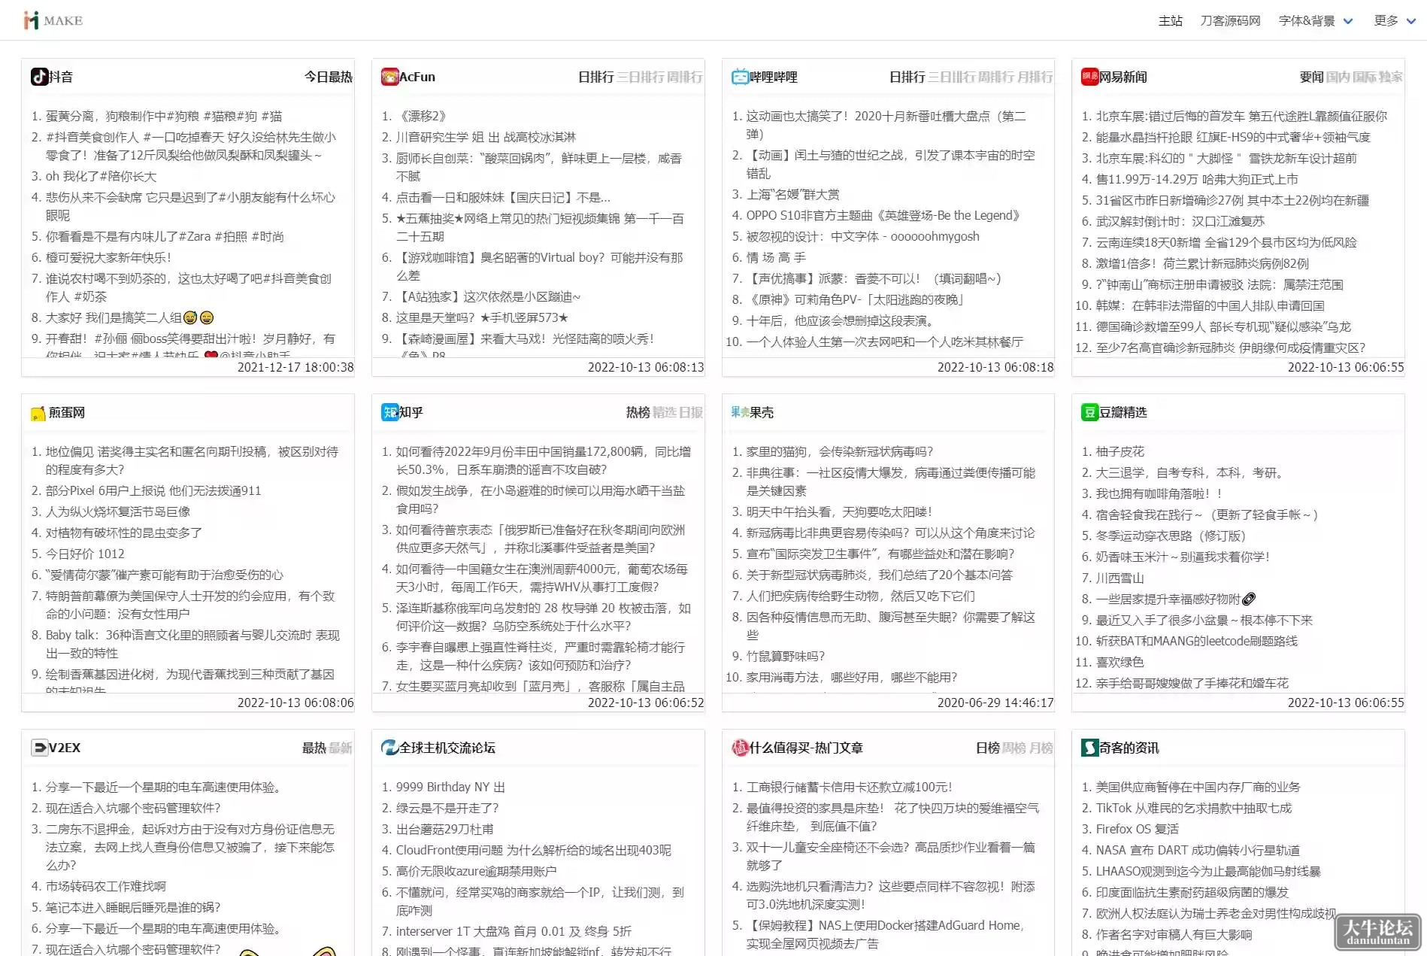Click the Zhihu blue icon

click(x=389, y=412)
